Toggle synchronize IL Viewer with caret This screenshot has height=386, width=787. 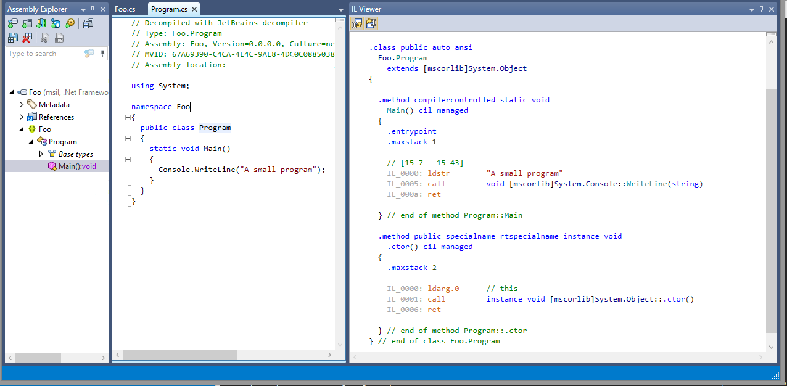357,23
